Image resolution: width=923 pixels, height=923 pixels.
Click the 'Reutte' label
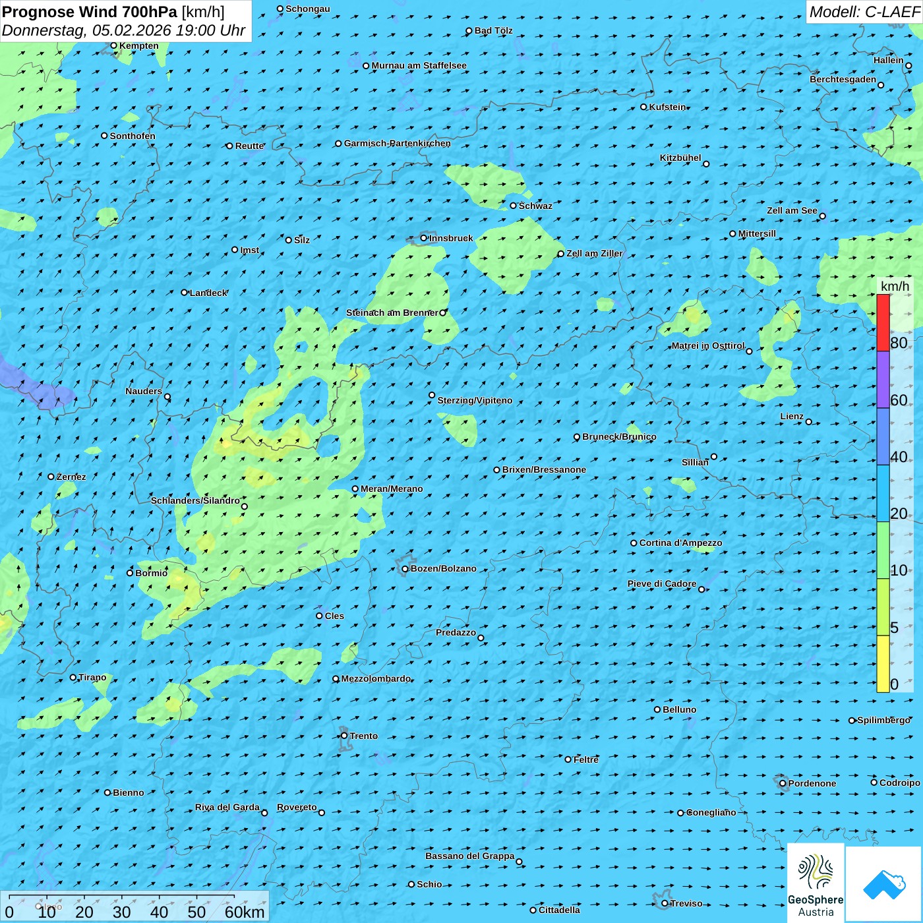pyautogui.click(x=250, y=146)
